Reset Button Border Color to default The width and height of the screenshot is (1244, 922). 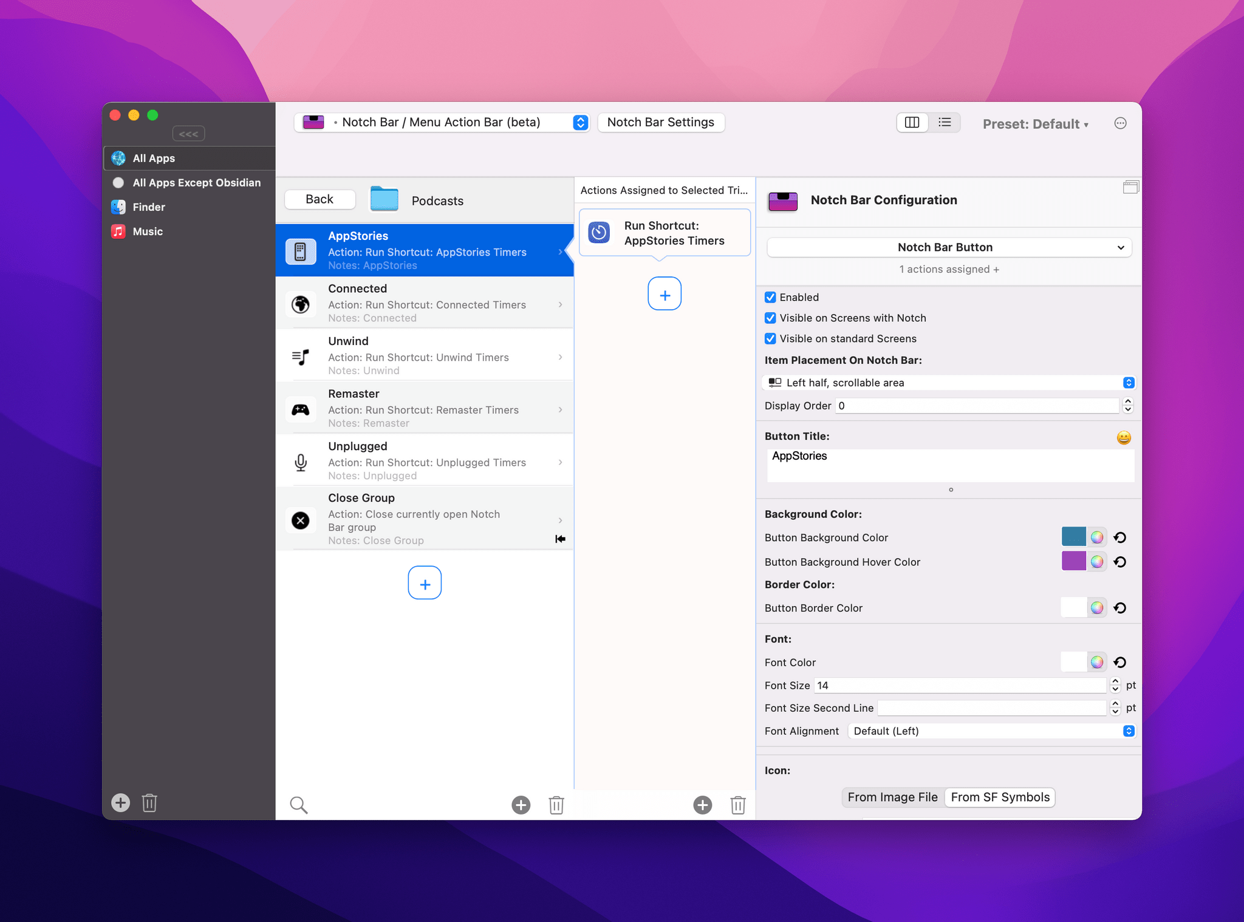point(1121,608)
